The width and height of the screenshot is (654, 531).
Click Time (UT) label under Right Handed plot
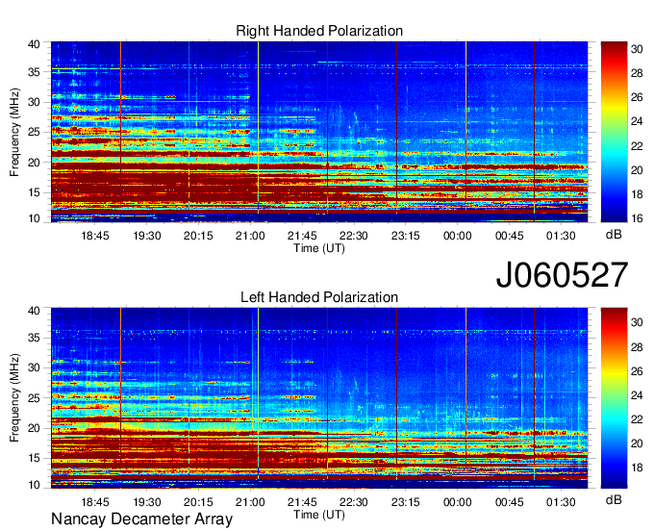[319, 248]
